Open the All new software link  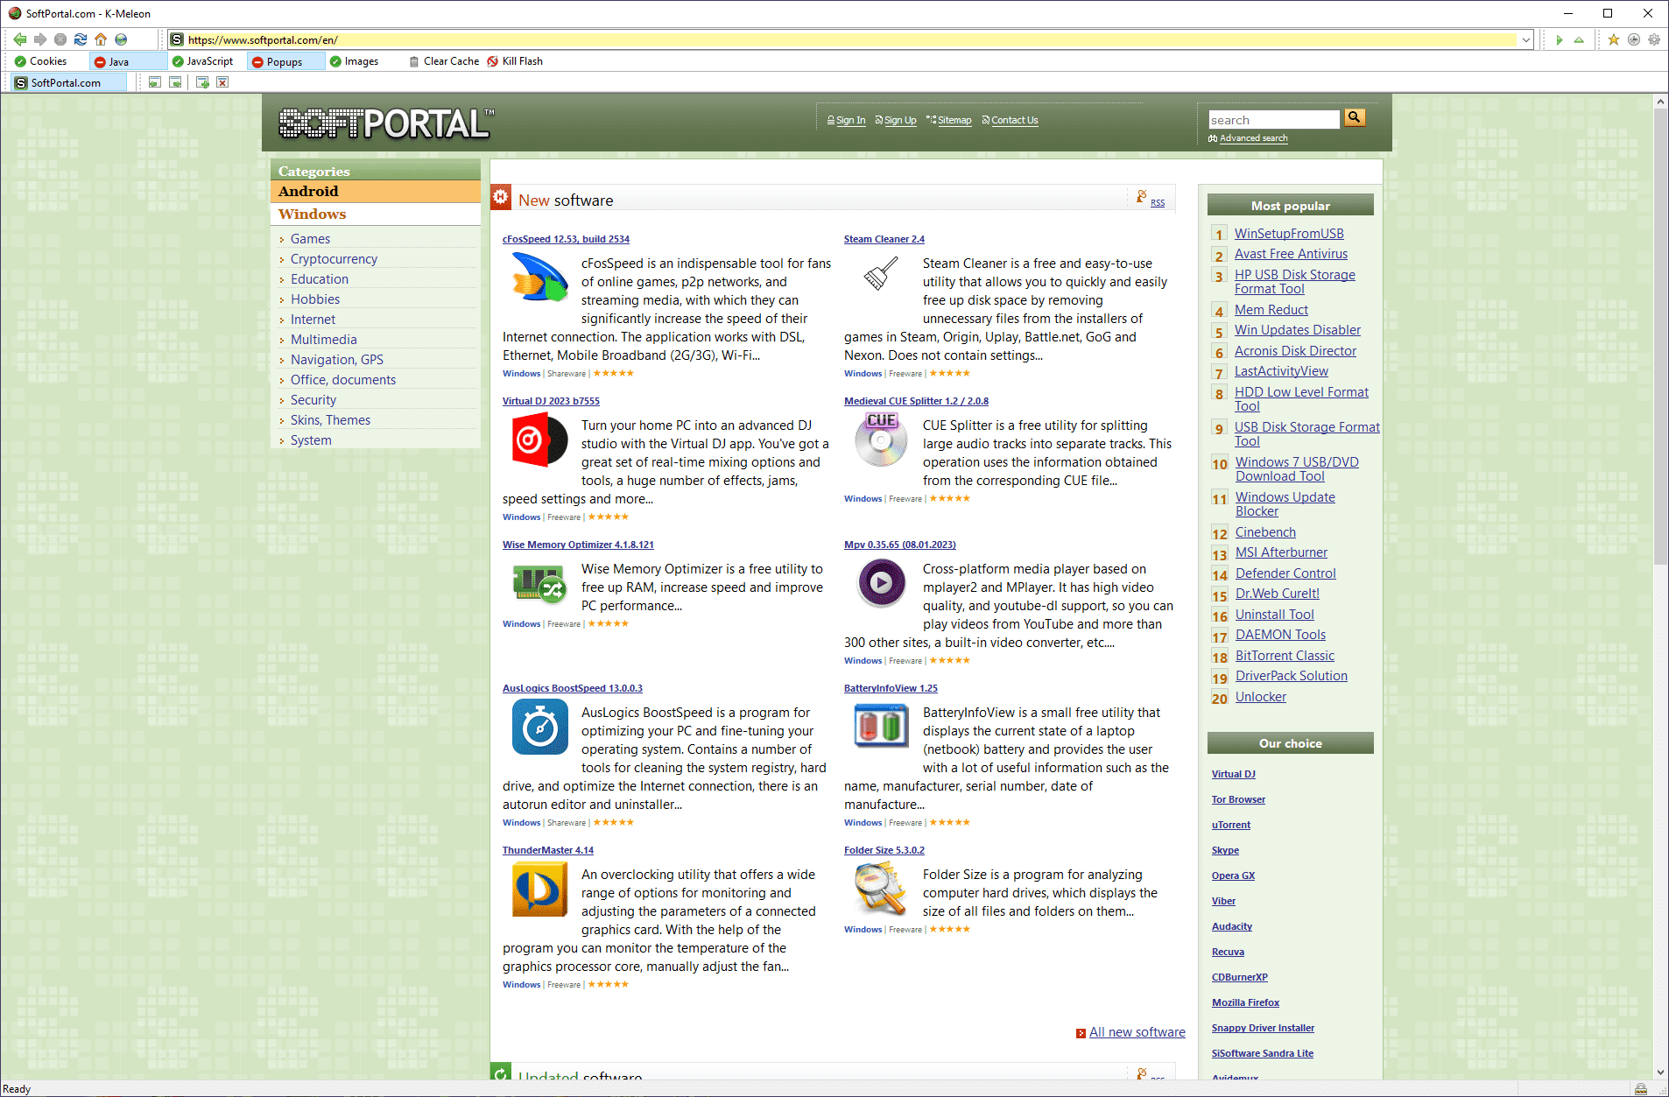click(1137, 1032)
